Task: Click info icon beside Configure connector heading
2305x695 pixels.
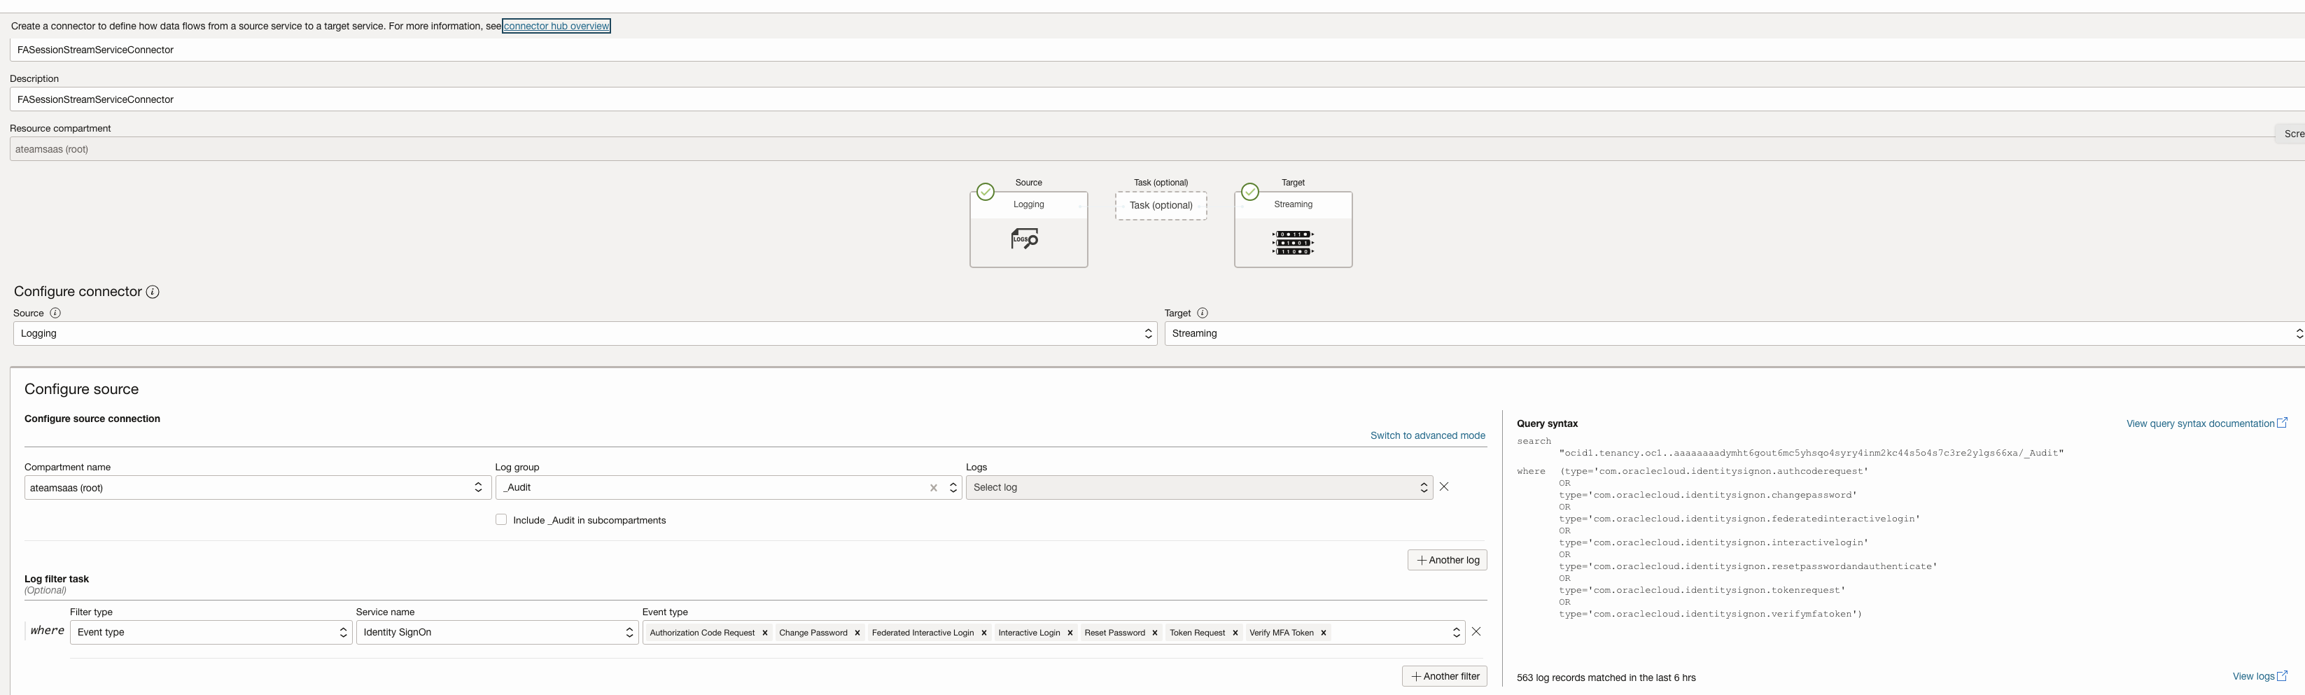Action: pyautogui.click(x=153, y=292)
